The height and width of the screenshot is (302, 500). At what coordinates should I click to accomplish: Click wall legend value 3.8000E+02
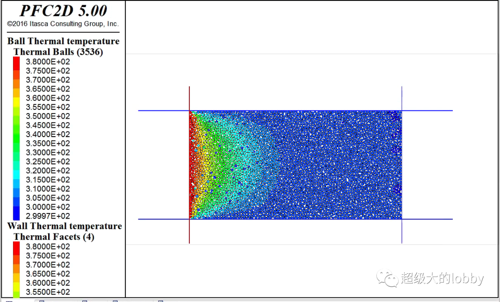pos(48,246)
